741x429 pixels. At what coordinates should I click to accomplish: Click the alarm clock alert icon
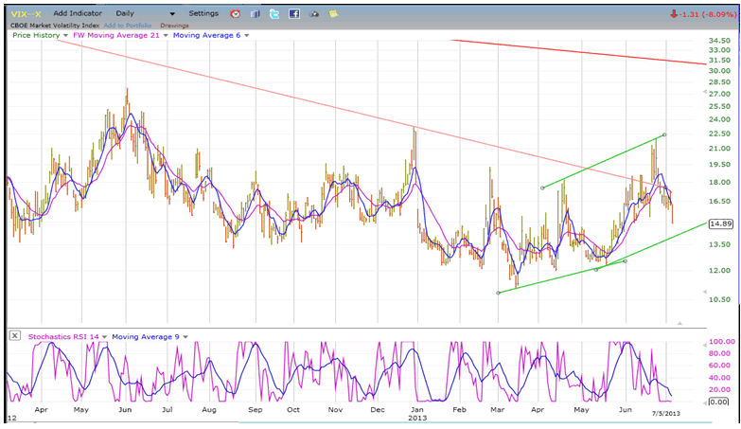tap(236, 14)
